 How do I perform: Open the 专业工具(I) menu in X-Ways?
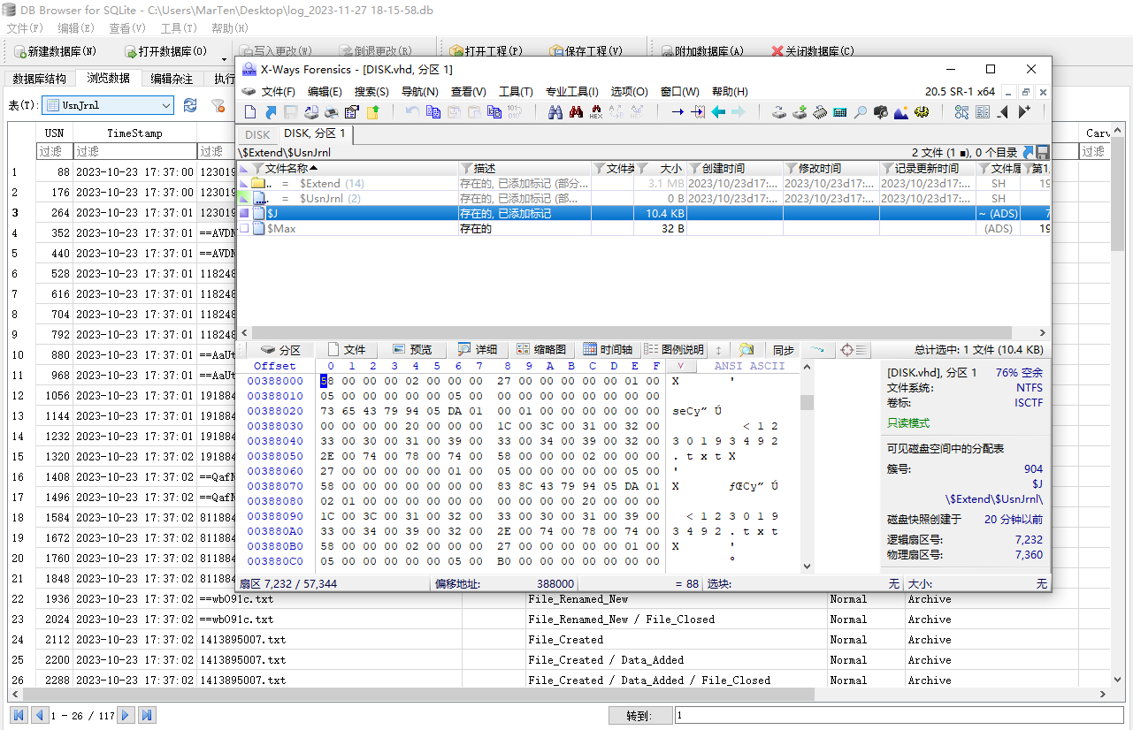coord(571,91)
